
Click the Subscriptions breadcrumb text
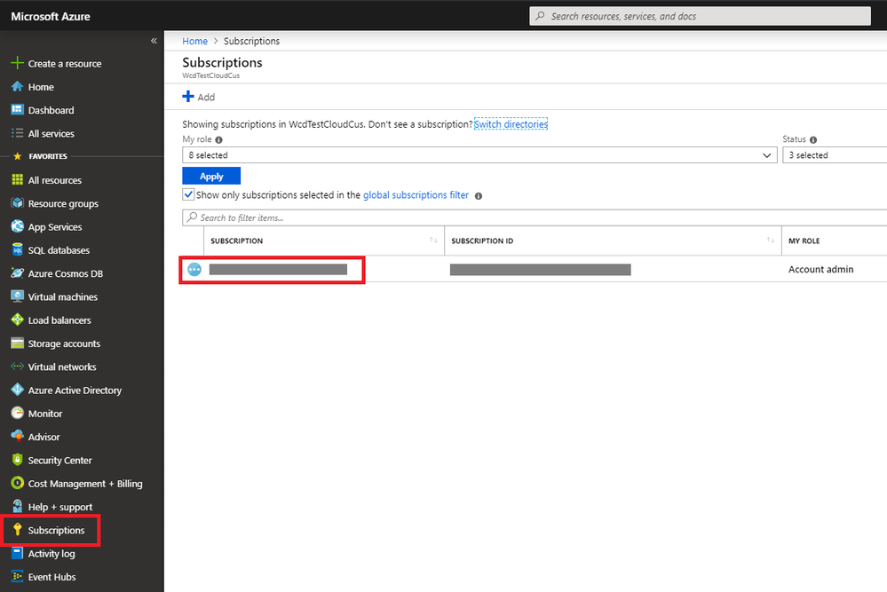(252, 41)
